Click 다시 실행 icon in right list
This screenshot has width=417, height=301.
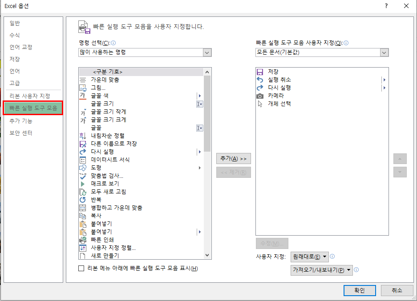pos(260,88)
